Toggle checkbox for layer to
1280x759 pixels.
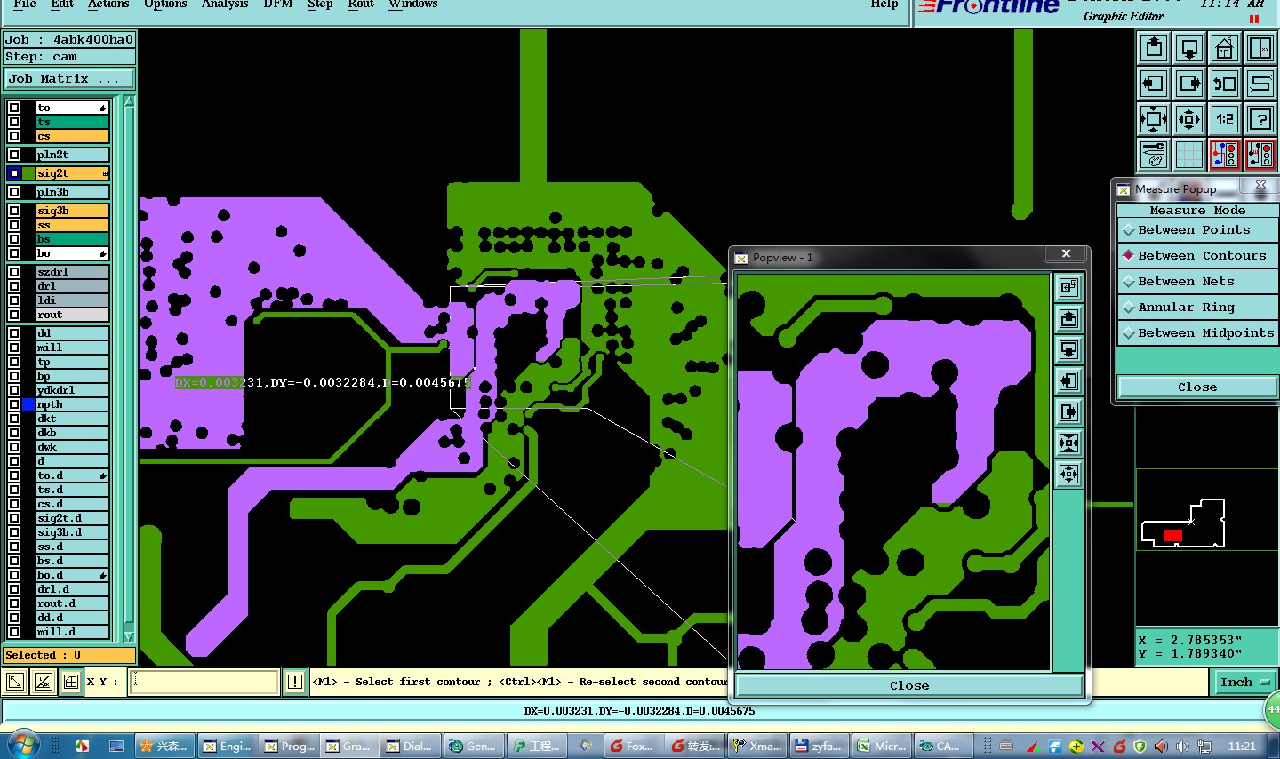(14, 108)
